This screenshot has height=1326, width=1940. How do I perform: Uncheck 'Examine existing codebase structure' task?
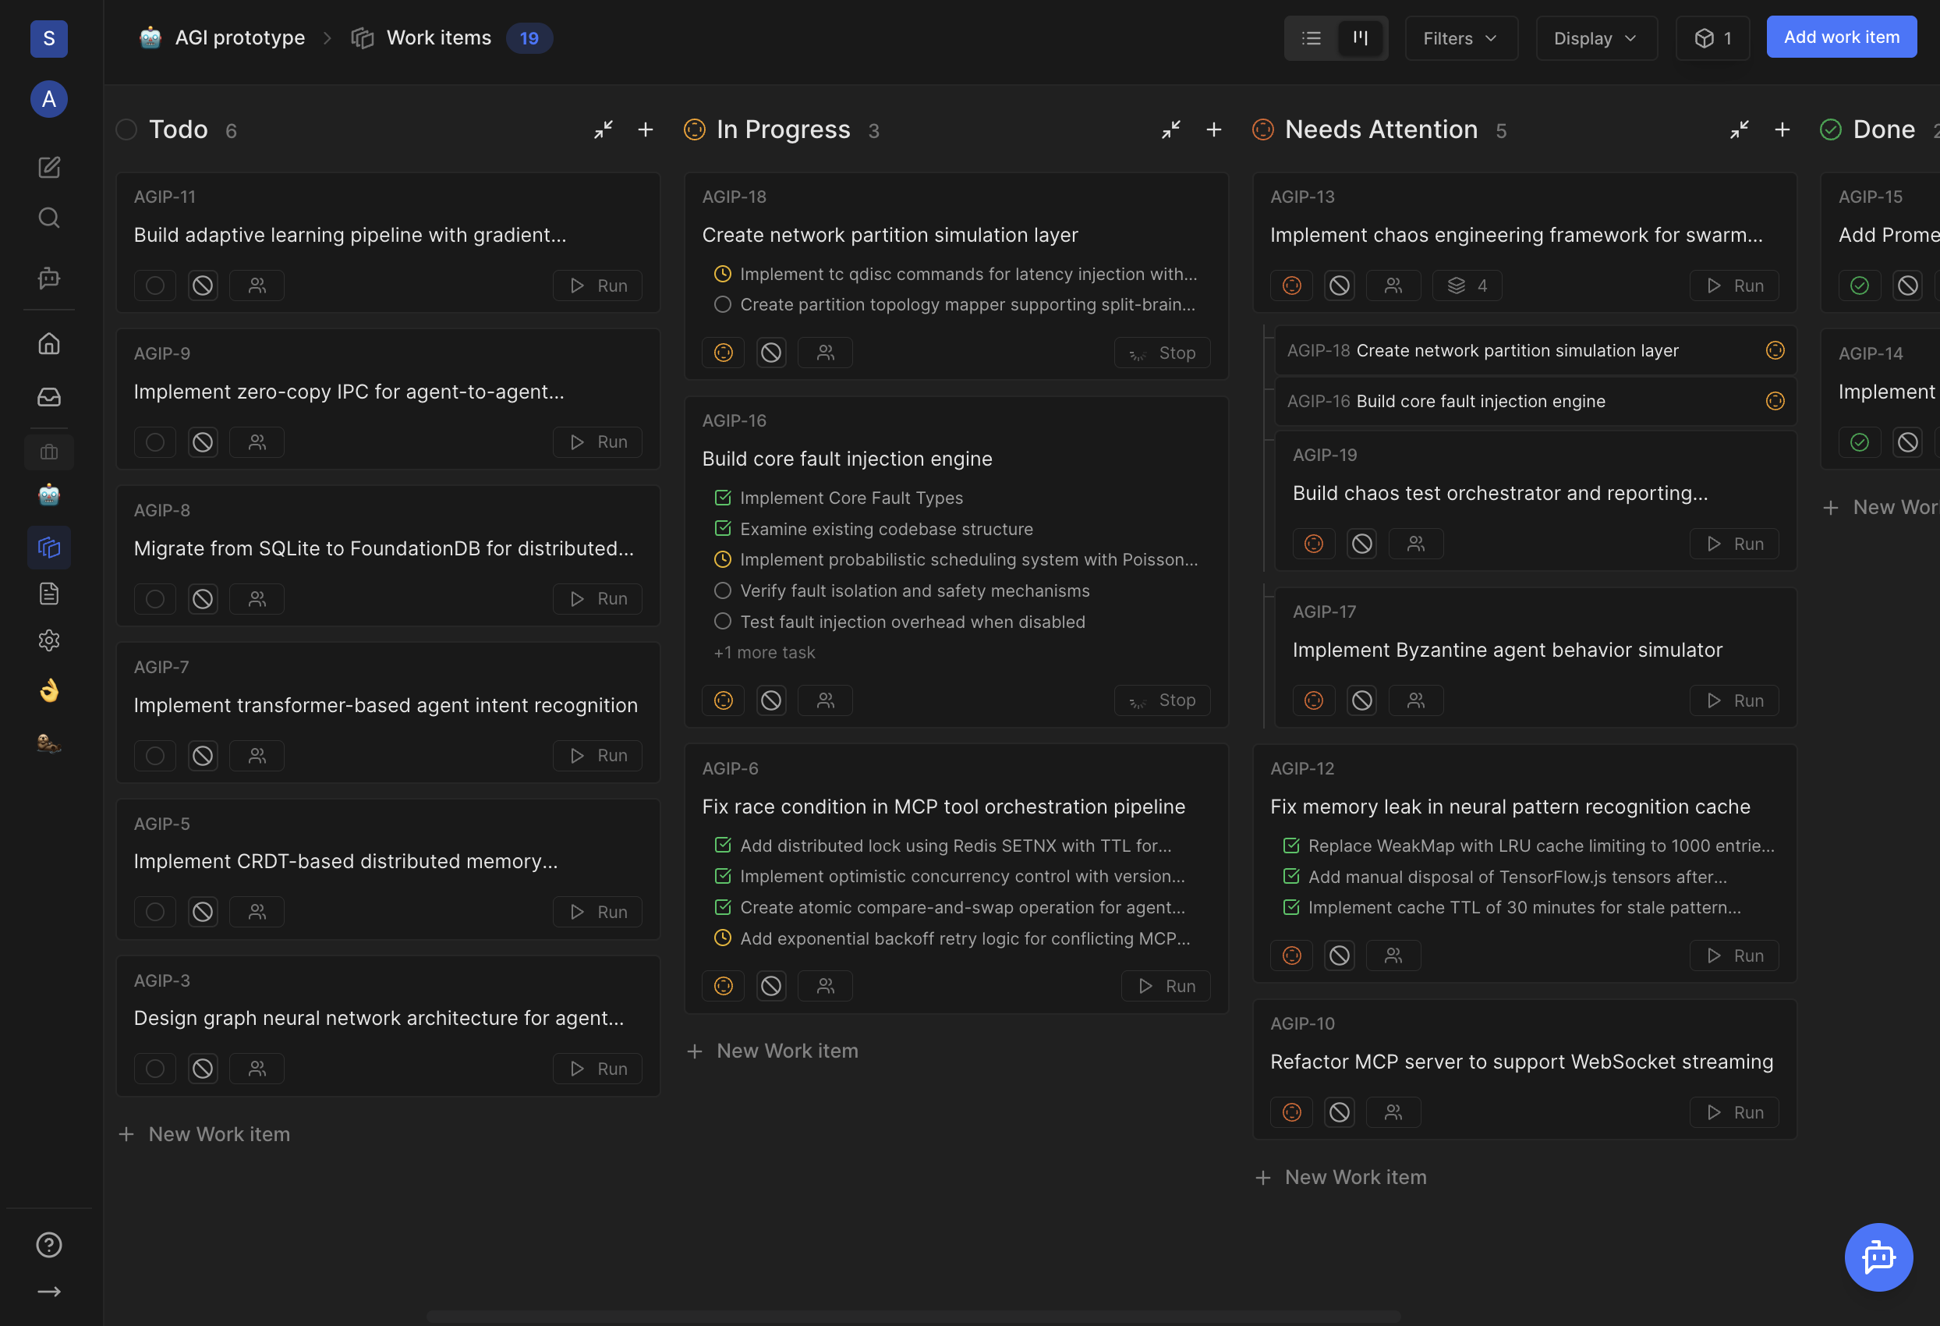pyautogui.click(x=723, y=529)
